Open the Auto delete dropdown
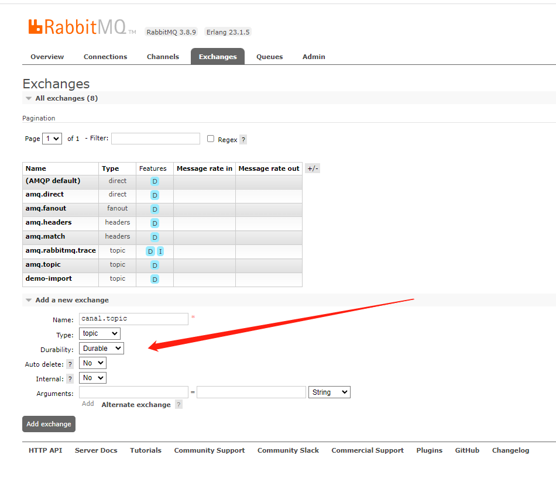The image size is (556, 486). pos(92,363)
